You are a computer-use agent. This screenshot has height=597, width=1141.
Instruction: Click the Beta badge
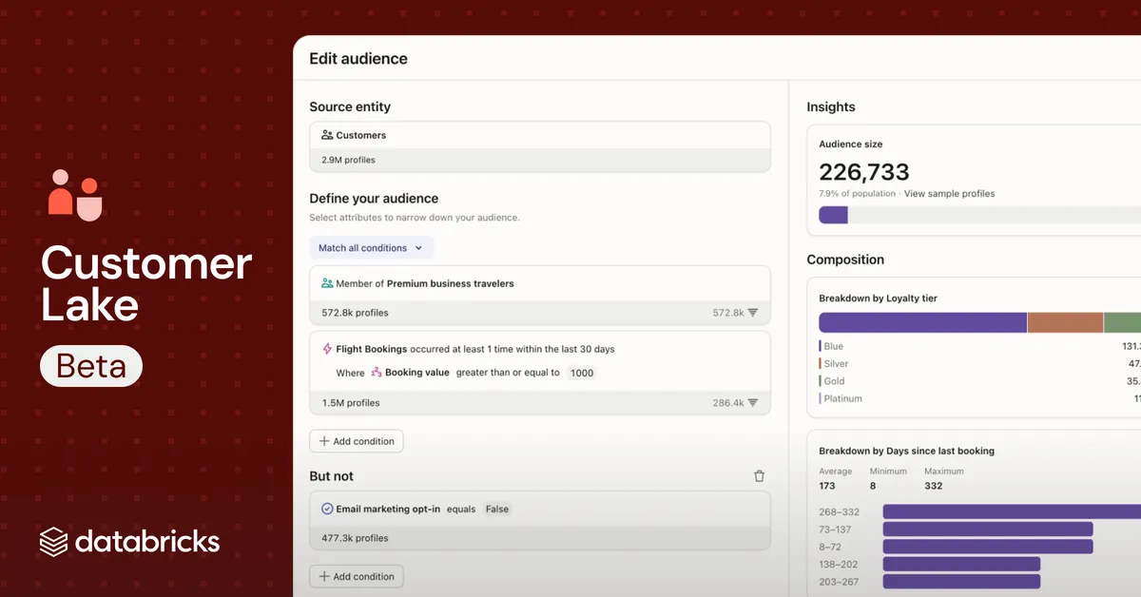(91, 366)
